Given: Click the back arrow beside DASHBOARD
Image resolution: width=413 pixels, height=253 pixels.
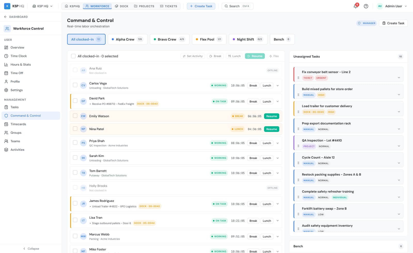Looking at the screenshot, I should coord(5,17).
